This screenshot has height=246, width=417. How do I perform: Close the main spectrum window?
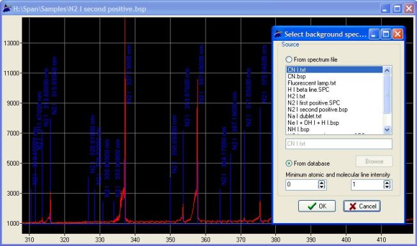(409, 8)
